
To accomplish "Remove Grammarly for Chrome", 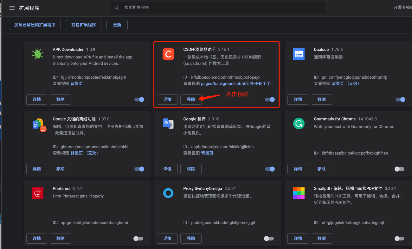I will (321, 169).
